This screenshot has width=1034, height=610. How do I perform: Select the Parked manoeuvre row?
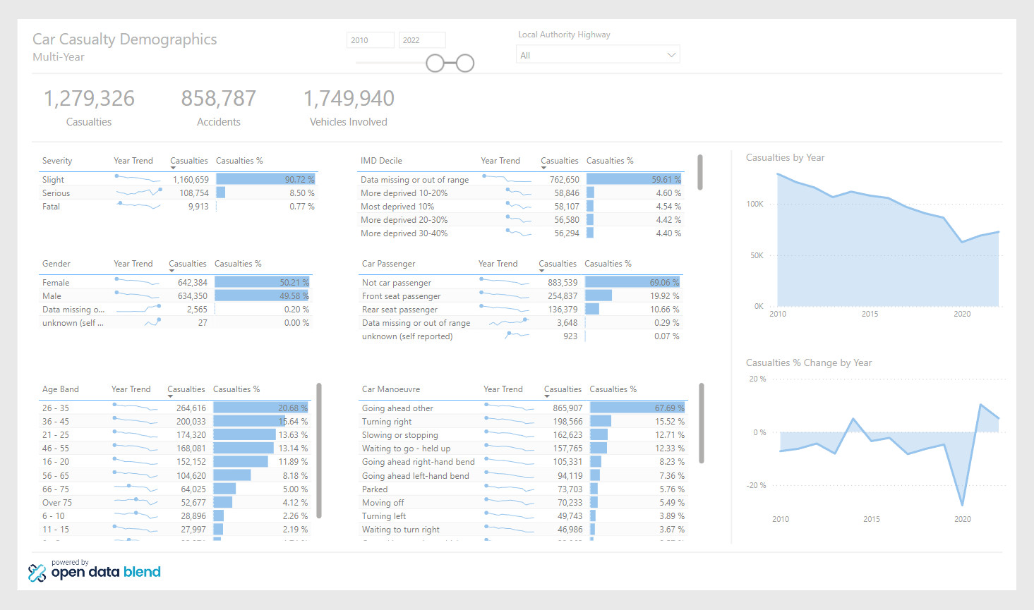click(x=523, y=489)
